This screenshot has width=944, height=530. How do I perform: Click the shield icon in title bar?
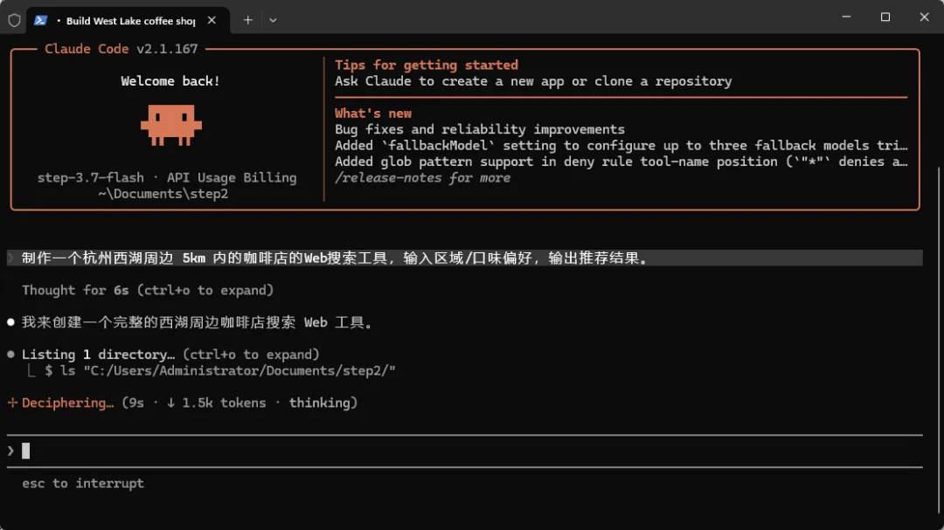coord(15,20)
